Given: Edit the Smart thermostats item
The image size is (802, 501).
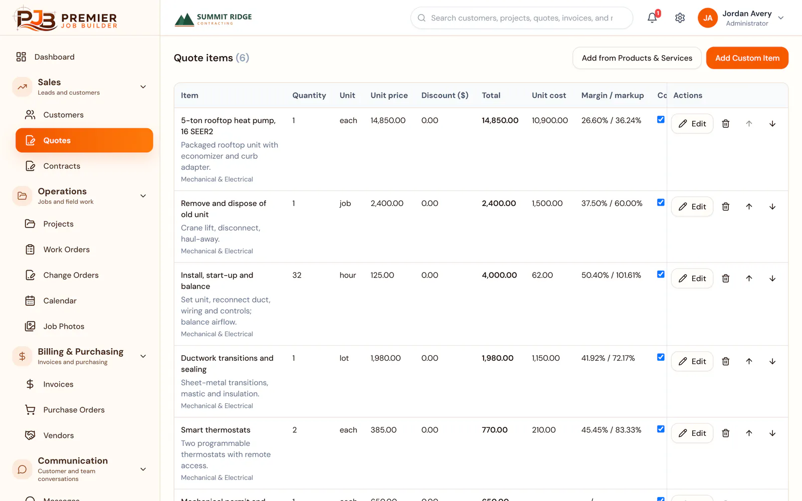Looking at the screenshot, I should pyautogui.click(x=692, y=433).
